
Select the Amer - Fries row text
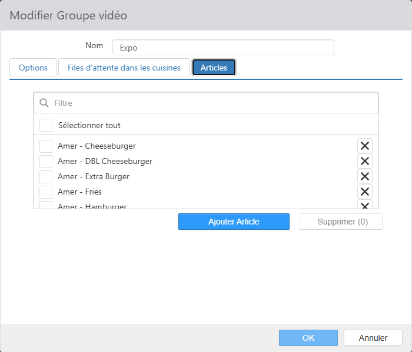pyautogui.click(x=79, y=192)
